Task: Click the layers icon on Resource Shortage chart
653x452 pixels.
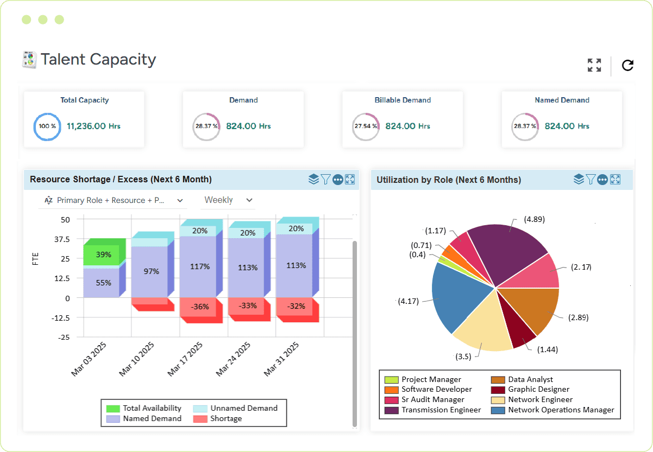Action: click(x=313, y=179)
